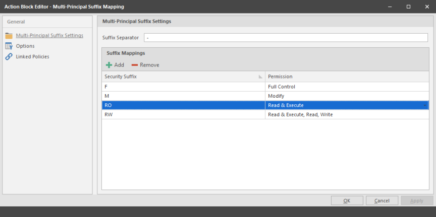The image size is (436, 217).
Task: Go to Linked Policies section
Action: point(32,57)
